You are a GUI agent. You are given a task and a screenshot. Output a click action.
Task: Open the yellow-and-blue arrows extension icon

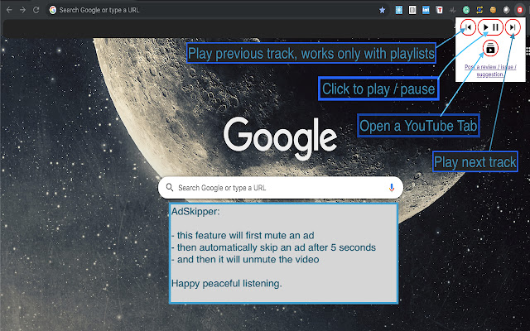[479, 10]
